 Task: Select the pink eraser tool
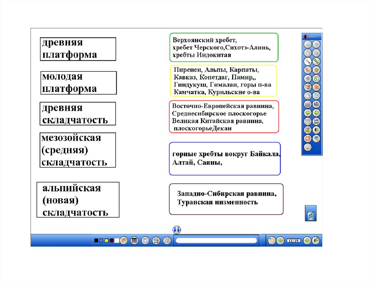tap(308, 70)
